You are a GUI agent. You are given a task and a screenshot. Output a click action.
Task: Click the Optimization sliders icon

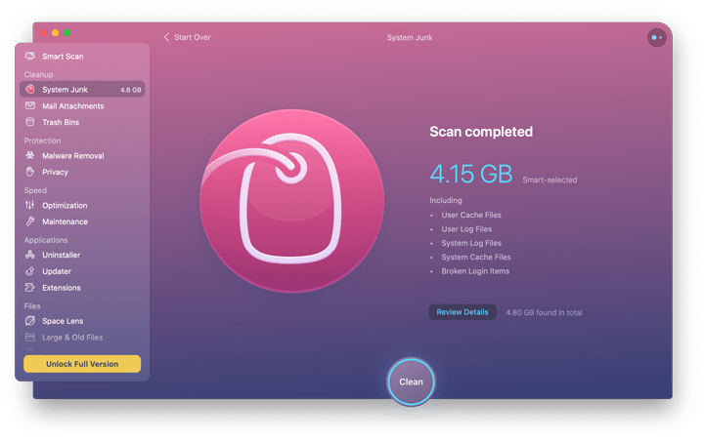pos(30,205)
